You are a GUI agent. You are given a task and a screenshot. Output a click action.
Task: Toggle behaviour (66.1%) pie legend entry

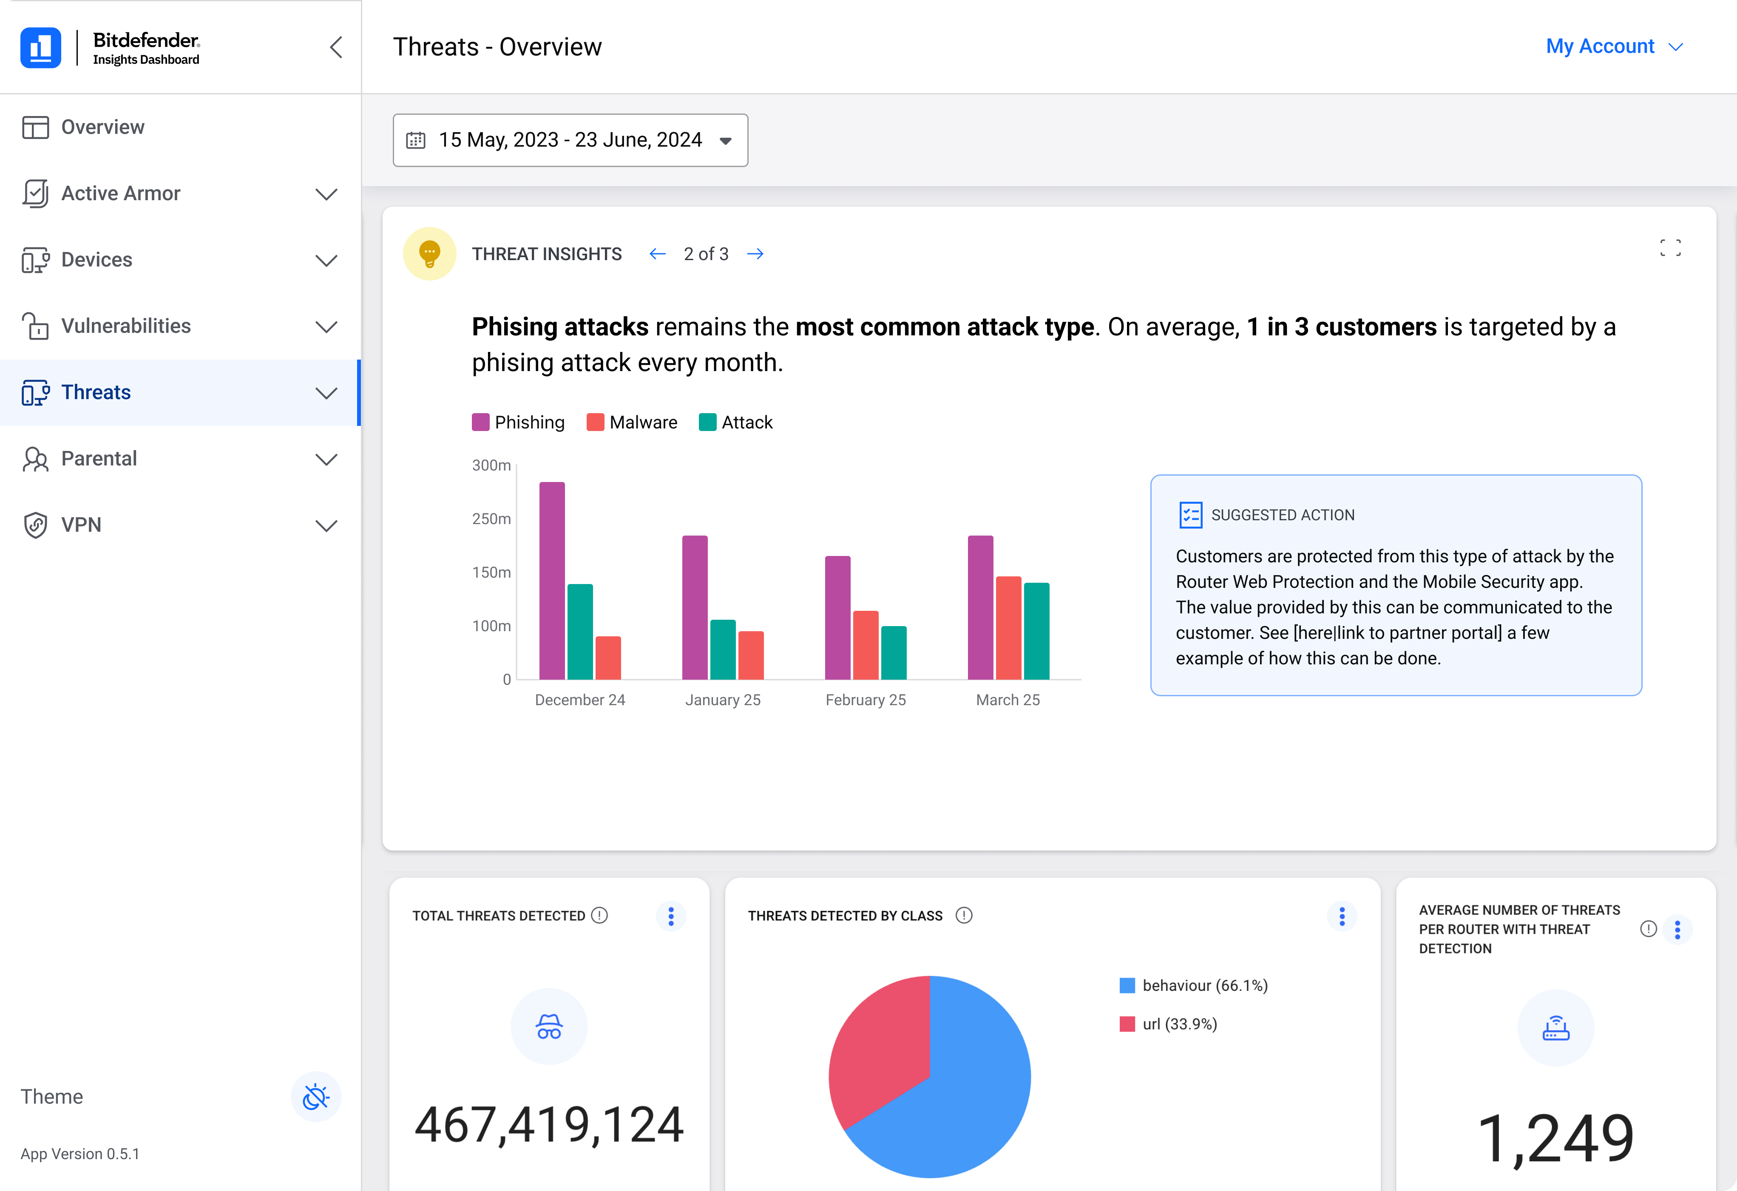click(x=1194, y=986)
